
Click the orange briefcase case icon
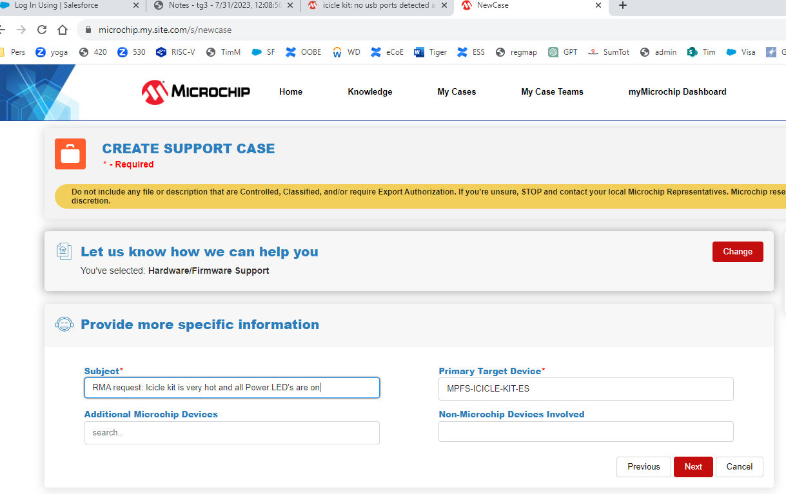pyautogui.click(x=70, y=154)
